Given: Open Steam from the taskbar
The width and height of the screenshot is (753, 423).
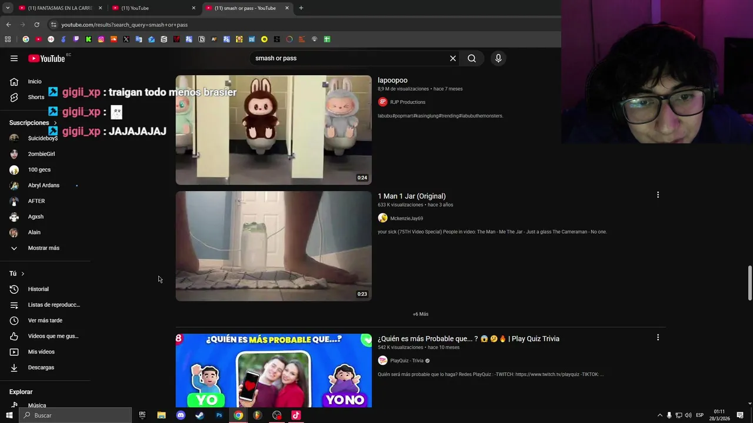Looking at the screenshot, I should 199,415.
